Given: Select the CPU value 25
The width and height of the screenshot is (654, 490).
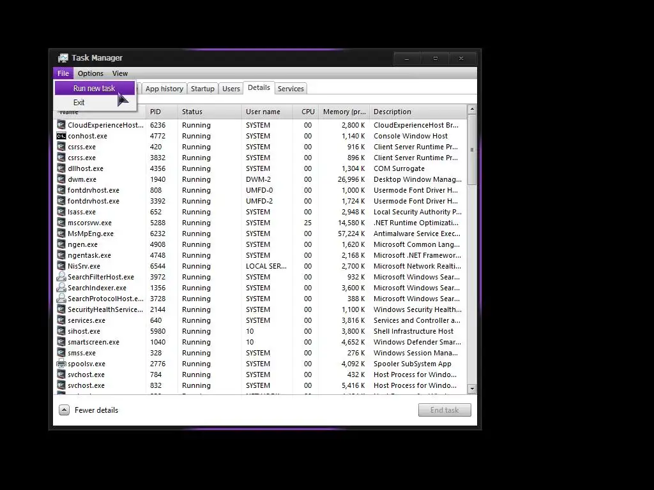Looking at the screenshot, I should (x=308, y=223).
